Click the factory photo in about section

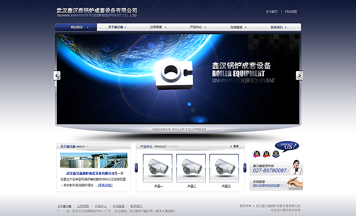point(93,160)
